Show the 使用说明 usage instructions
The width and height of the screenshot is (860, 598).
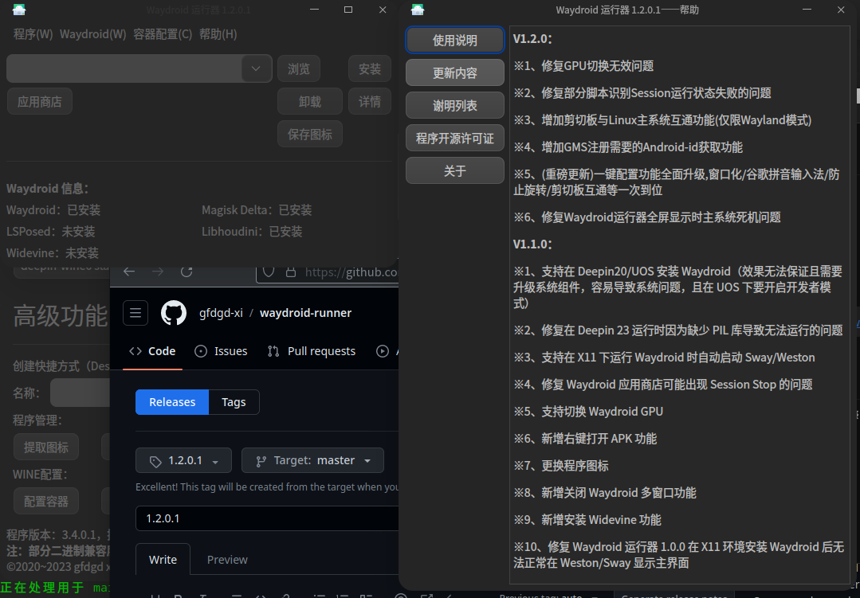pyautogui.click(x=454, y=40)
